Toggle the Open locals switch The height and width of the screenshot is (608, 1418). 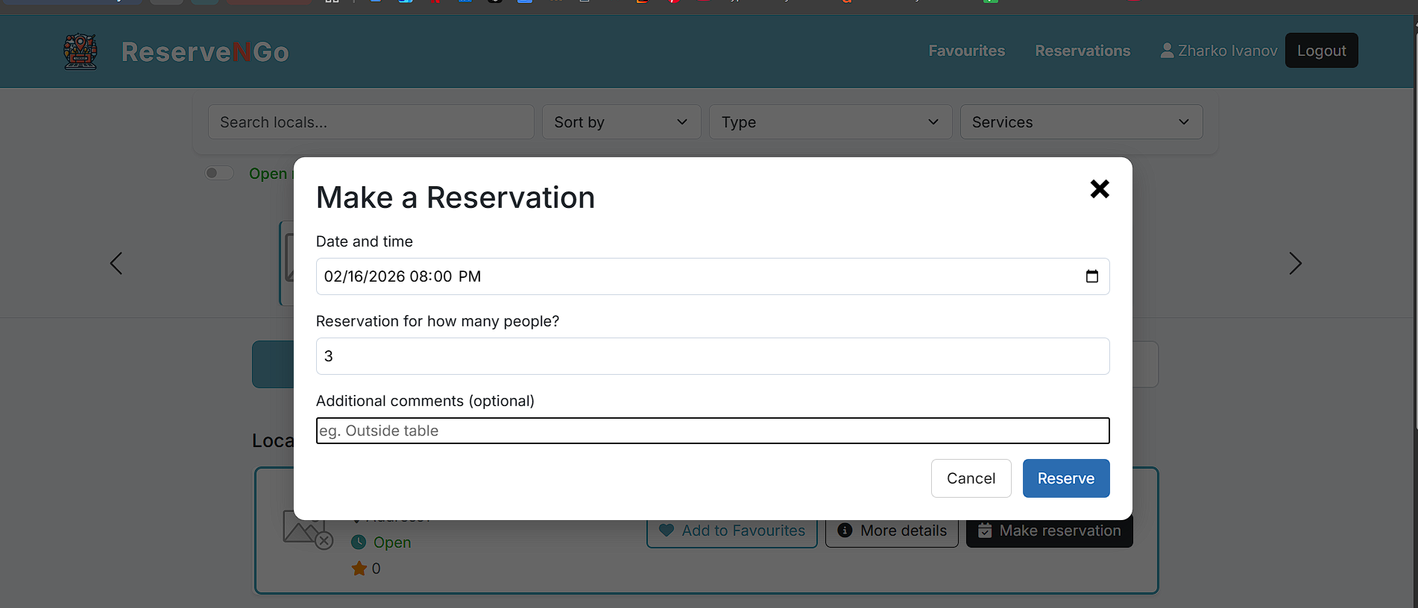(x=219, y=174)
